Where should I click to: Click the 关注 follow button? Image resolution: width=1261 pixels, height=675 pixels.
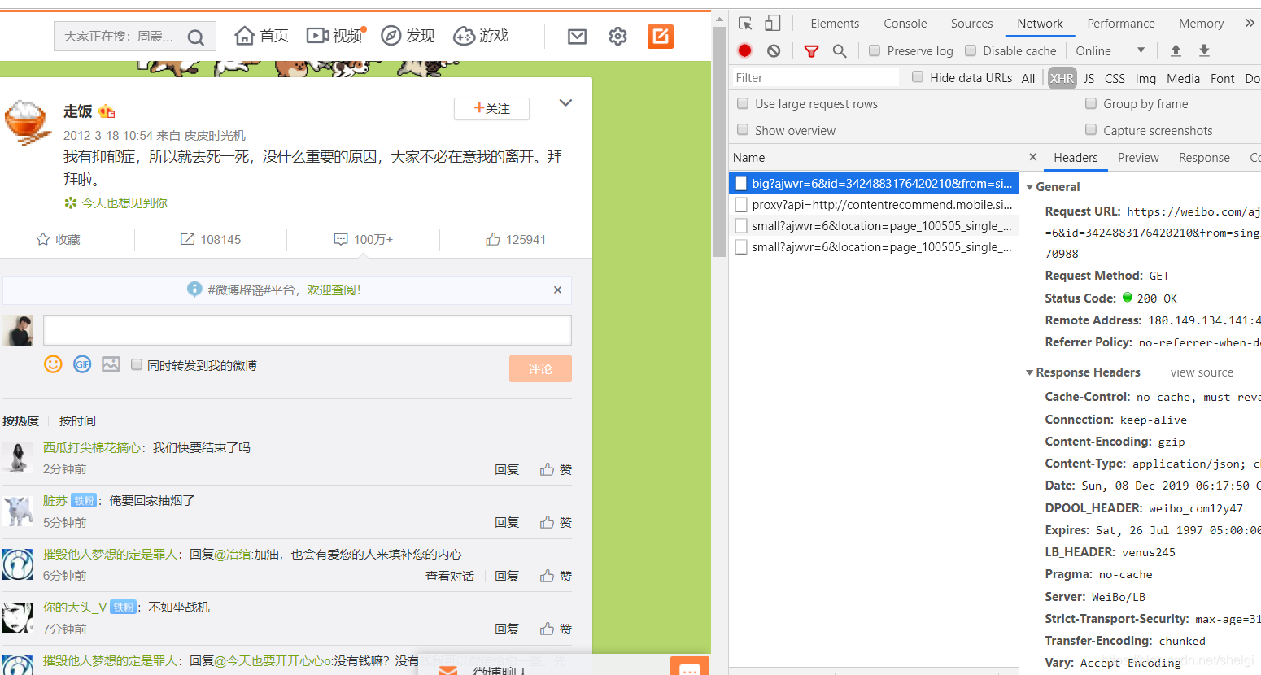click(x=491, y=108)
